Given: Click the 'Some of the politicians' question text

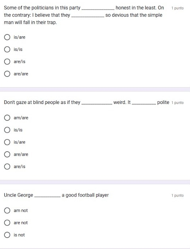Looking at the screenshot, I should (x=84, y=15).
